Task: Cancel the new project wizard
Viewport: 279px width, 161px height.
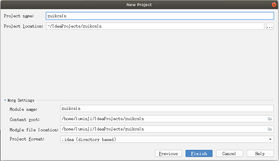Action: tap(229, 154)
